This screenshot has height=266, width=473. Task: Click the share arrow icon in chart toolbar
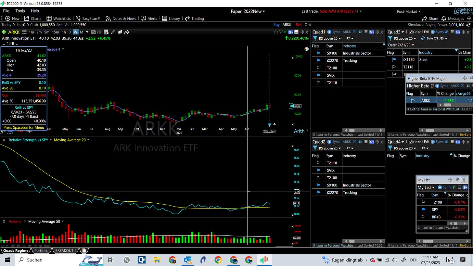(127, 32)
